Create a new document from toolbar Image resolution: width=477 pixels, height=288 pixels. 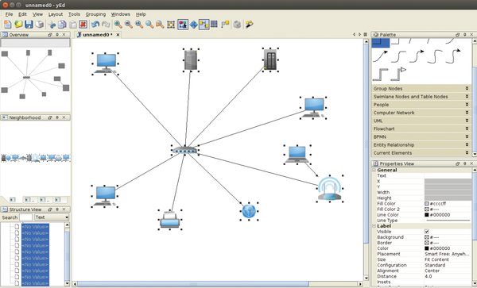[8, 25]
